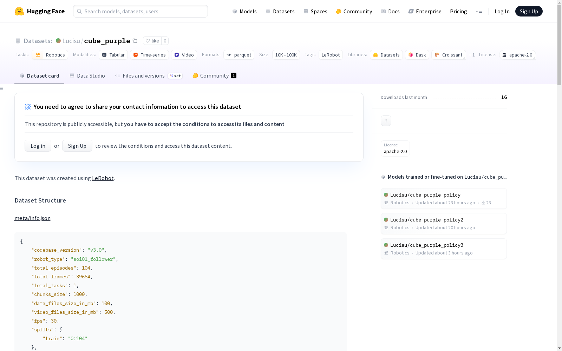This screenshot has height=351, width=562.
Task: Click the "total_episodes" key in the JSON
Action: coord(54,268)
